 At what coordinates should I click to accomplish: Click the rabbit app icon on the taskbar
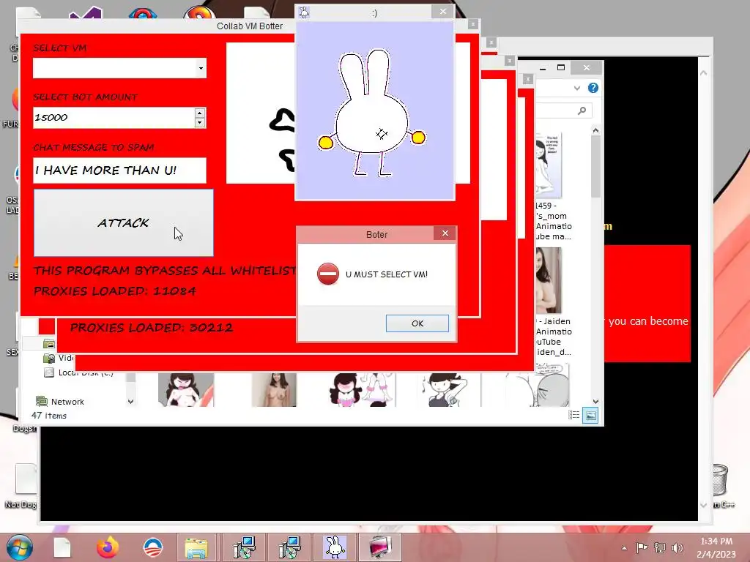pos(334,547)
